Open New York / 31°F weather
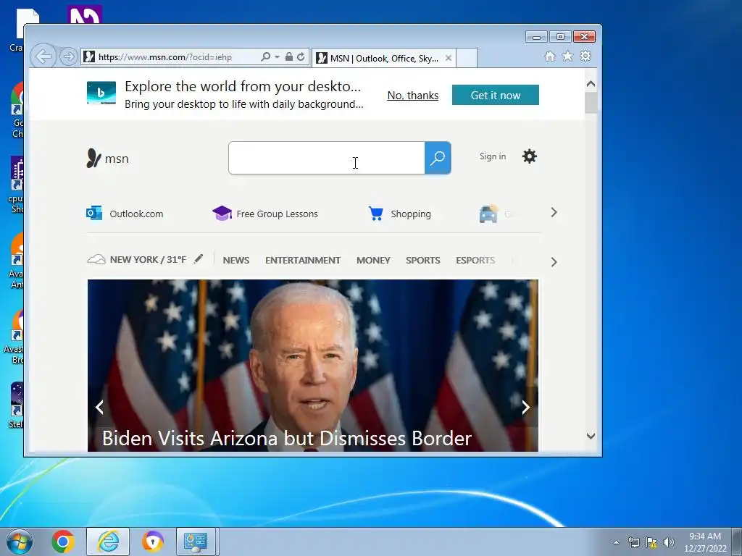The image size is (742, 556). (137, 260)
